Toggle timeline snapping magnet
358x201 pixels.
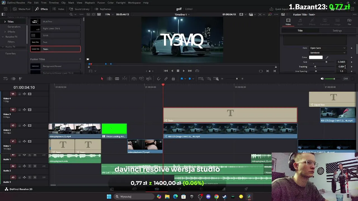pos(159,79)
